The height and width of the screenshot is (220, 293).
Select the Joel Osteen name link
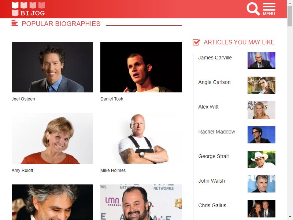(23, 99)
